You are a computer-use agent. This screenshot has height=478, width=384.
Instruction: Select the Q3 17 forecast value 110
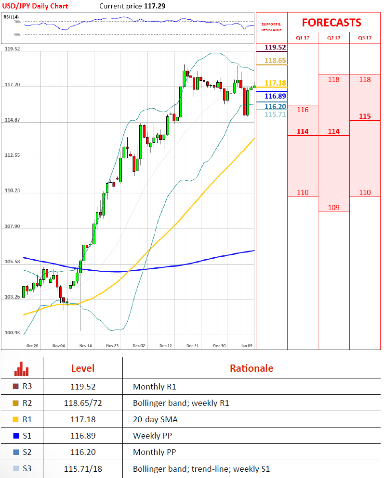pyautogui.click(x=365, y=192)
